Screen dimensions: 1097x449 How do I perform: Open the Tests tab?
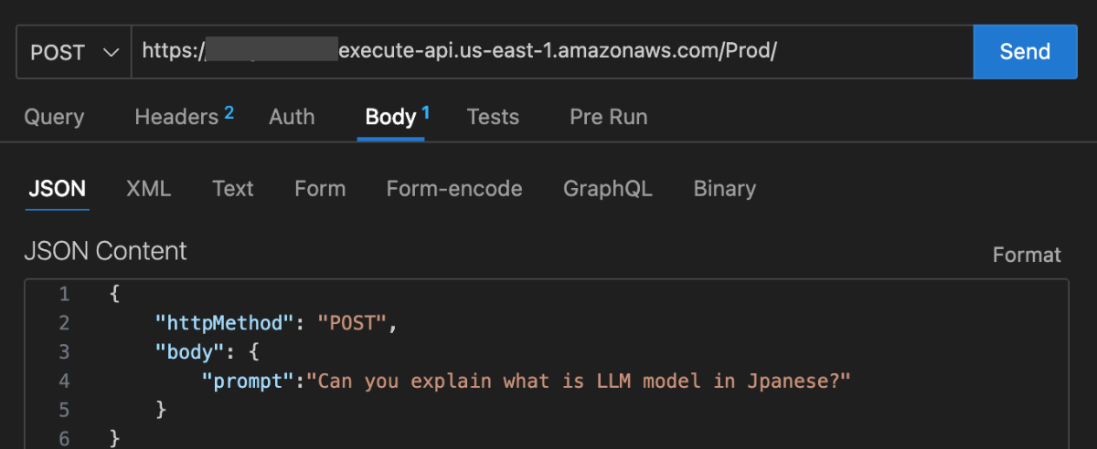[493, 117]
